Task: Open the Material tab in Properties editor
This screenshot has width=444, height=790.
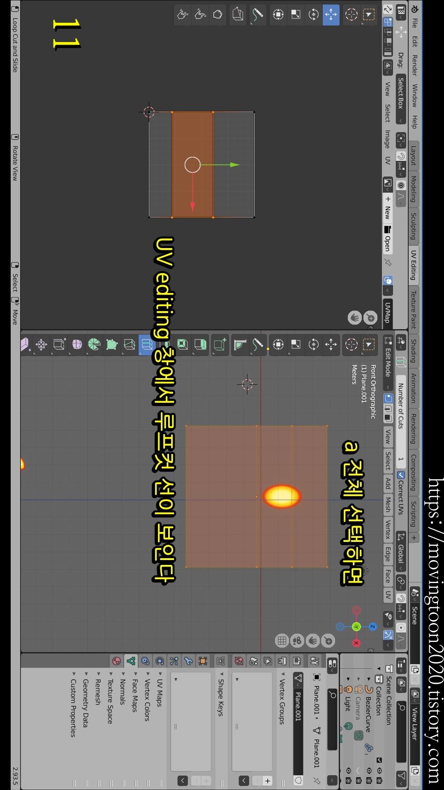Action: (116, 661)
